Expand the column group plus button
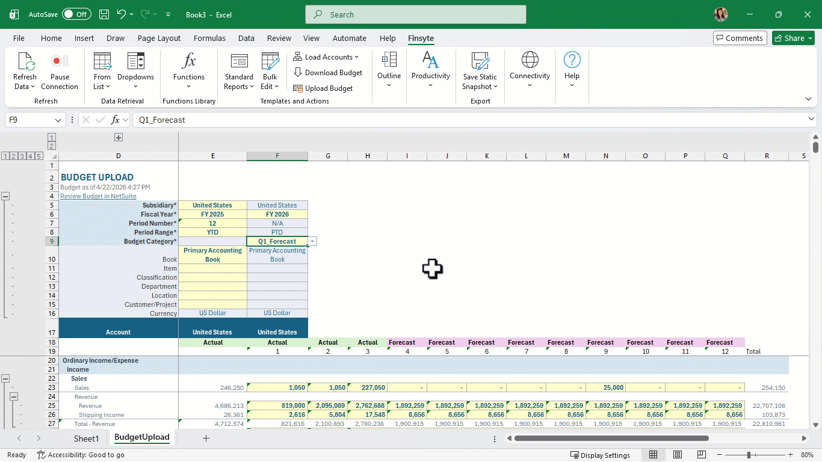The image size is (822, 462). coord(119,137)
